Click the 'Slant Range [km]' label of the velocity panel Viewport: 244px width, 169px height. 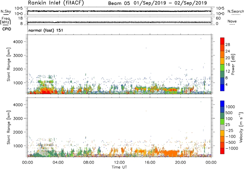click(9, 127)
